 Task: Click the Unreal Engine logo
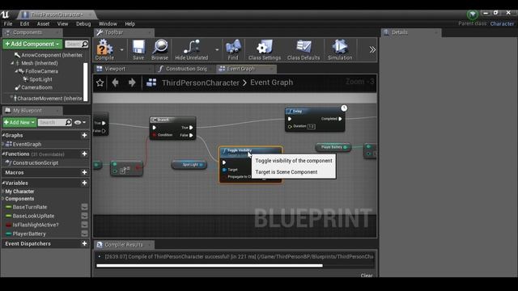[5, 15]
